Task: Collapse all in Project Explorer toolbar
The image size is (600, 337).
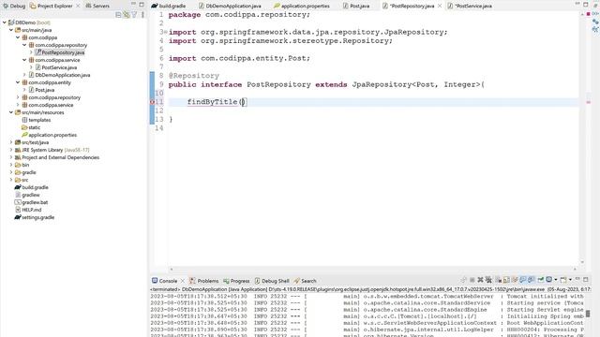Action: coord(118,15)
